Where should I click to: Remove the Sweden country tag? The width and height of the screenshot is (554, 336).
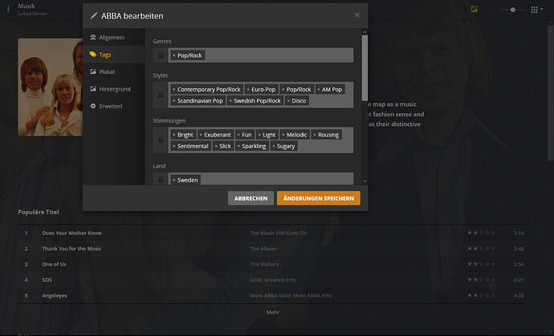(x=174, y=180)
